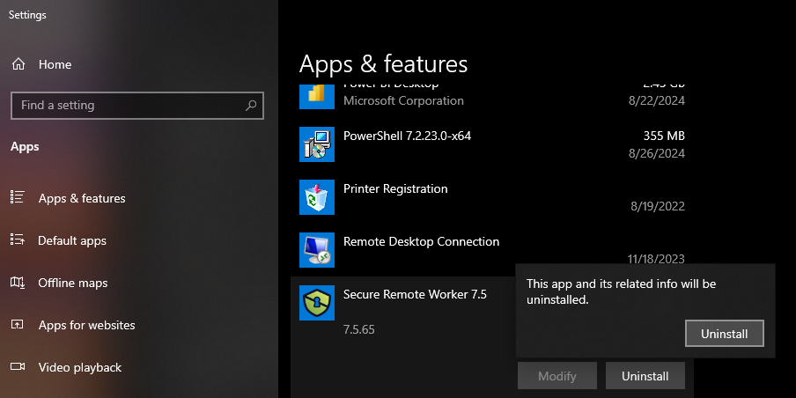The image size is (796, 398).
Task: Click the Microsoft Corporation publisher text
Action: (x=403, y=101)
